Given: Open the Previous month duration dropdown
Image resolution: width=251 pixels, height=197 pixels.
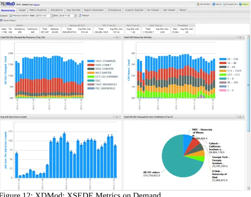Looking at the screenshot, I should tap(19, 16).
